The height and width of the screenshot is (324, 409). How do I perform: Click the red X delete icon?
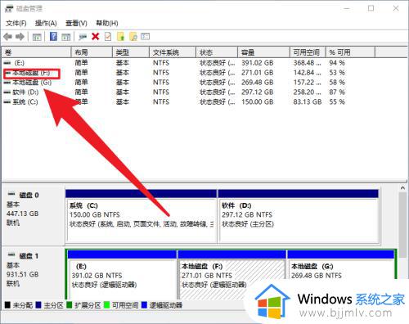(x=96, y=36)
